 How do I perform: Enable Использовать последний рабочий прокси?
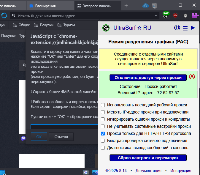click(103, 105)
